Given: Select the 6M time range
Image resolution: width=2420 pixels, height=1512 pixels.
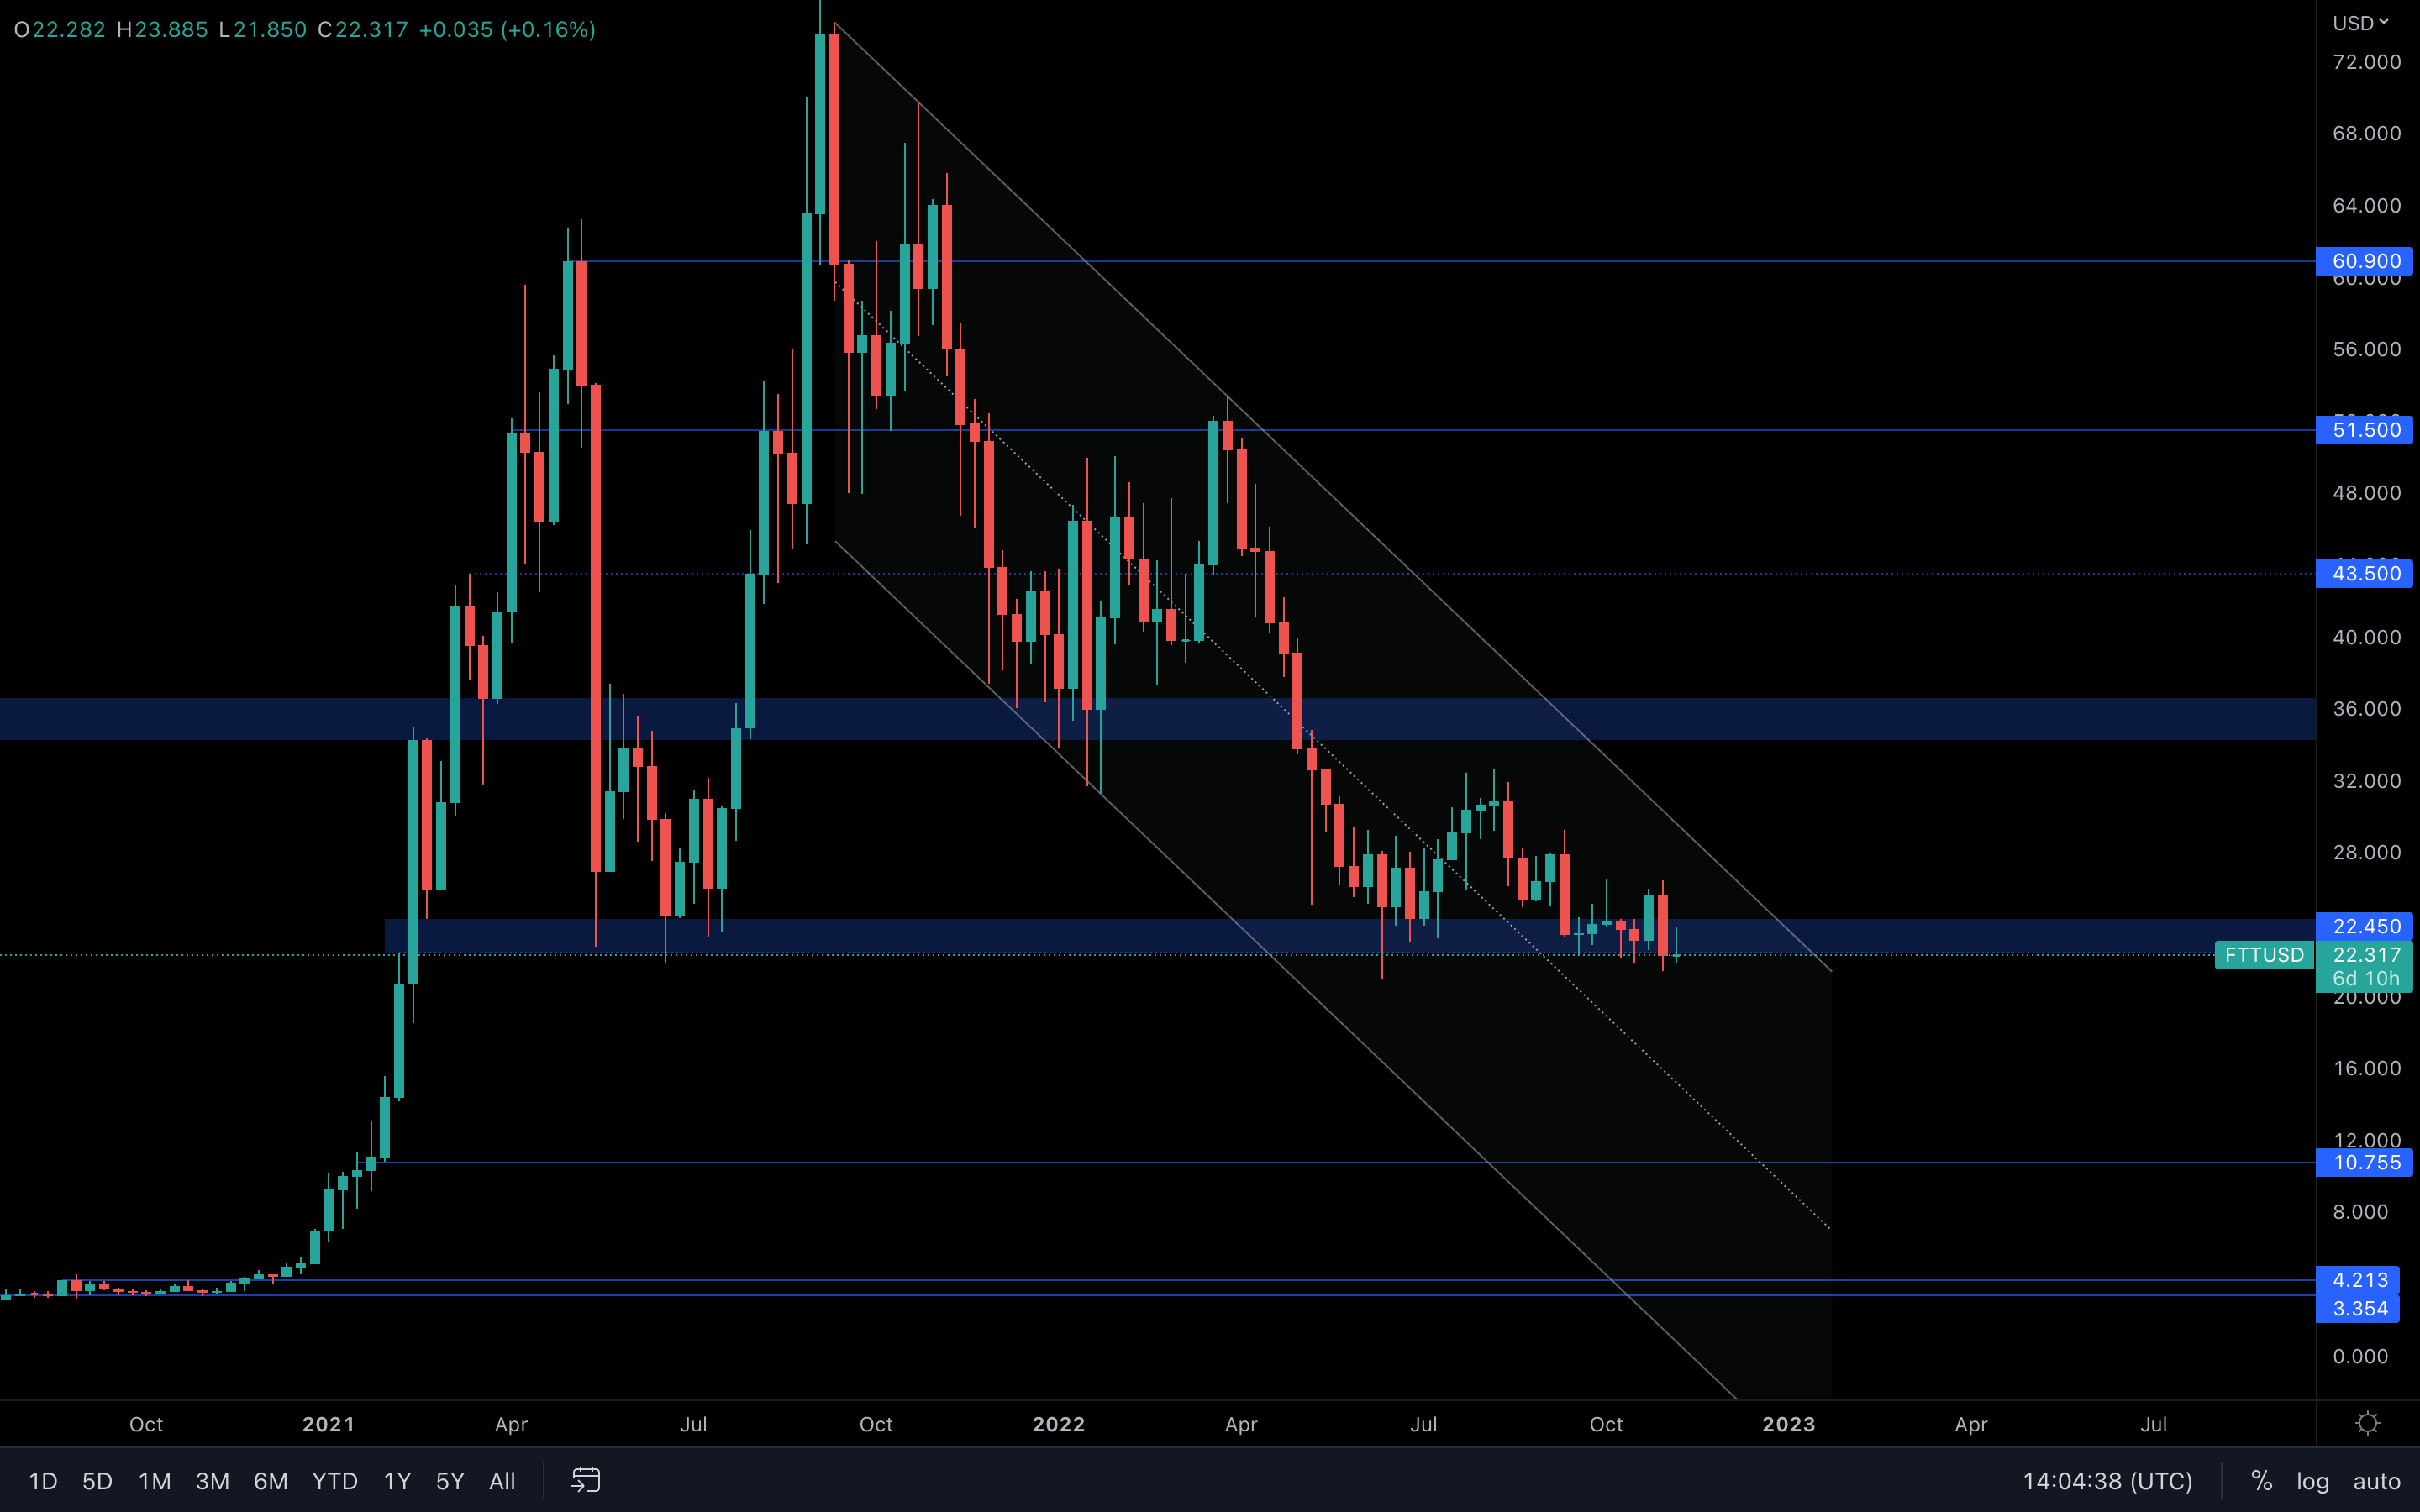Looking at the screenshot, I should pyautogui.click(x=270, y=1481).
